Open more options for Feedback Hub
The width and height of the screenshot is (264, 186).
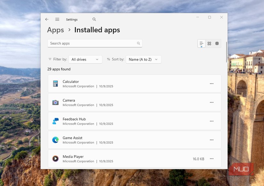(x=212, y=121)
